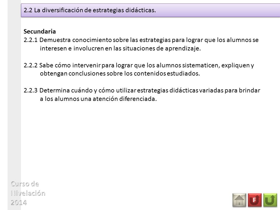Select the line starting '2.2.1 Demuestra conocimiento'
This screenshot has width=280, height=210.
[x=141, y=40]
